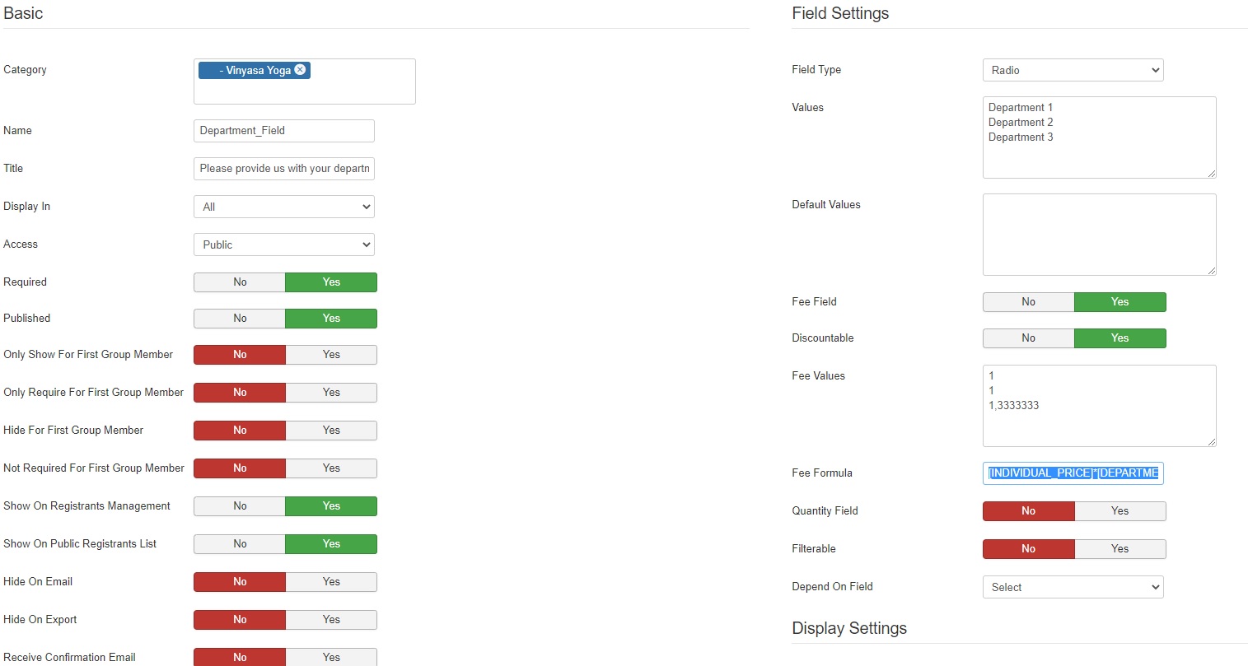
Task: Set Hide On Export to Yes
Action: click(331, 620)
